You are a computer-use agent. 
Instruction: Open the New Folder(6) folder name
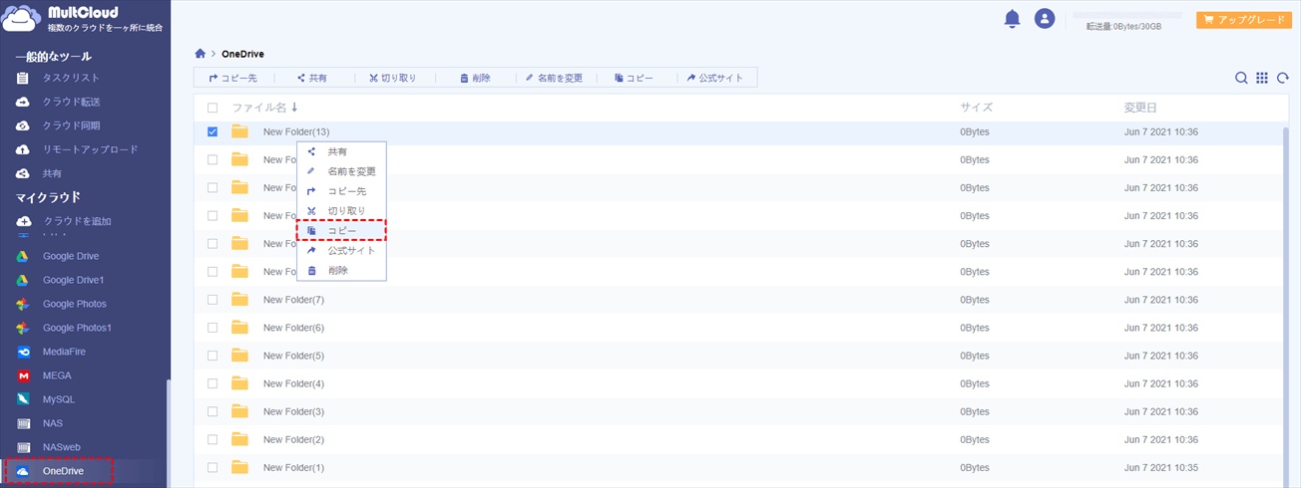click(293, 328)
